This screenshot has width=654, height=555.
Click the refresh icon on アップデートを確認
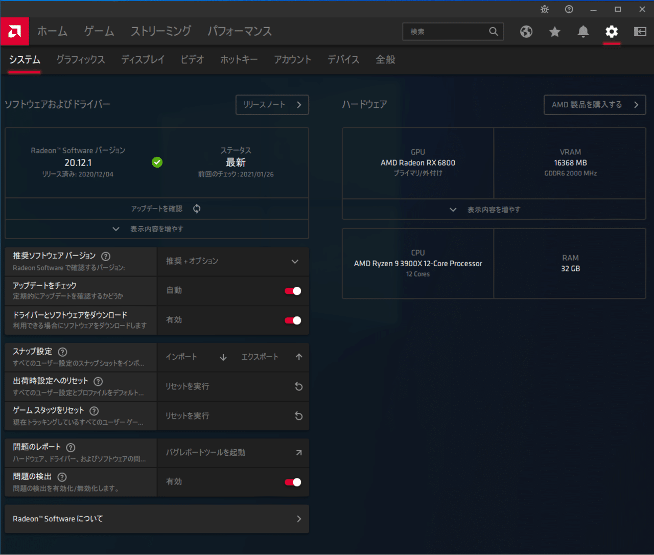click(197, 209)
